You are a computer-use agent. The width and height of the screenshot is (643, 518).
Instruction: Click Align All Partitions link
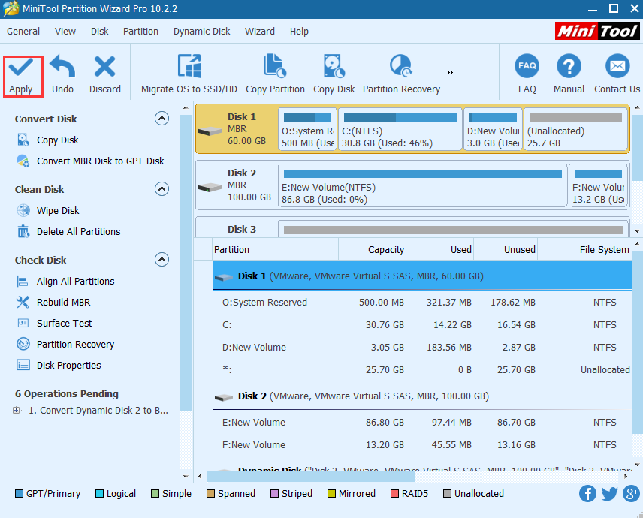click(76, 281)
